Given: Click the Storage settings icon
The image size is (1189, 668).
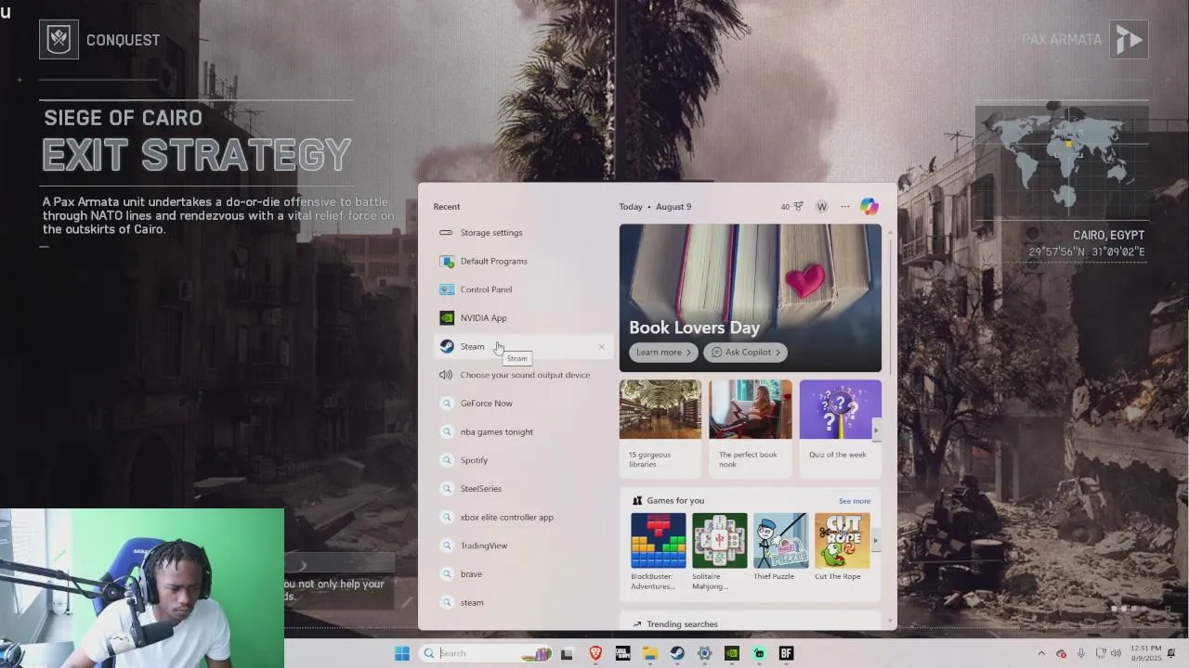Looking at the screenshot, I should (x=446, y=233).
